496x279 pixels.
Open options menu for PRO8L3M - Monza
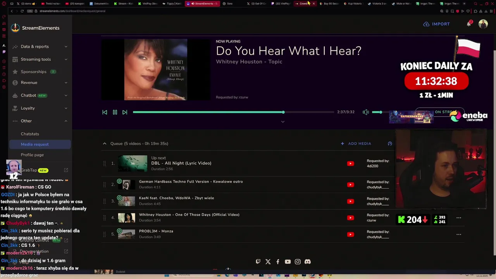pos(459,234)
